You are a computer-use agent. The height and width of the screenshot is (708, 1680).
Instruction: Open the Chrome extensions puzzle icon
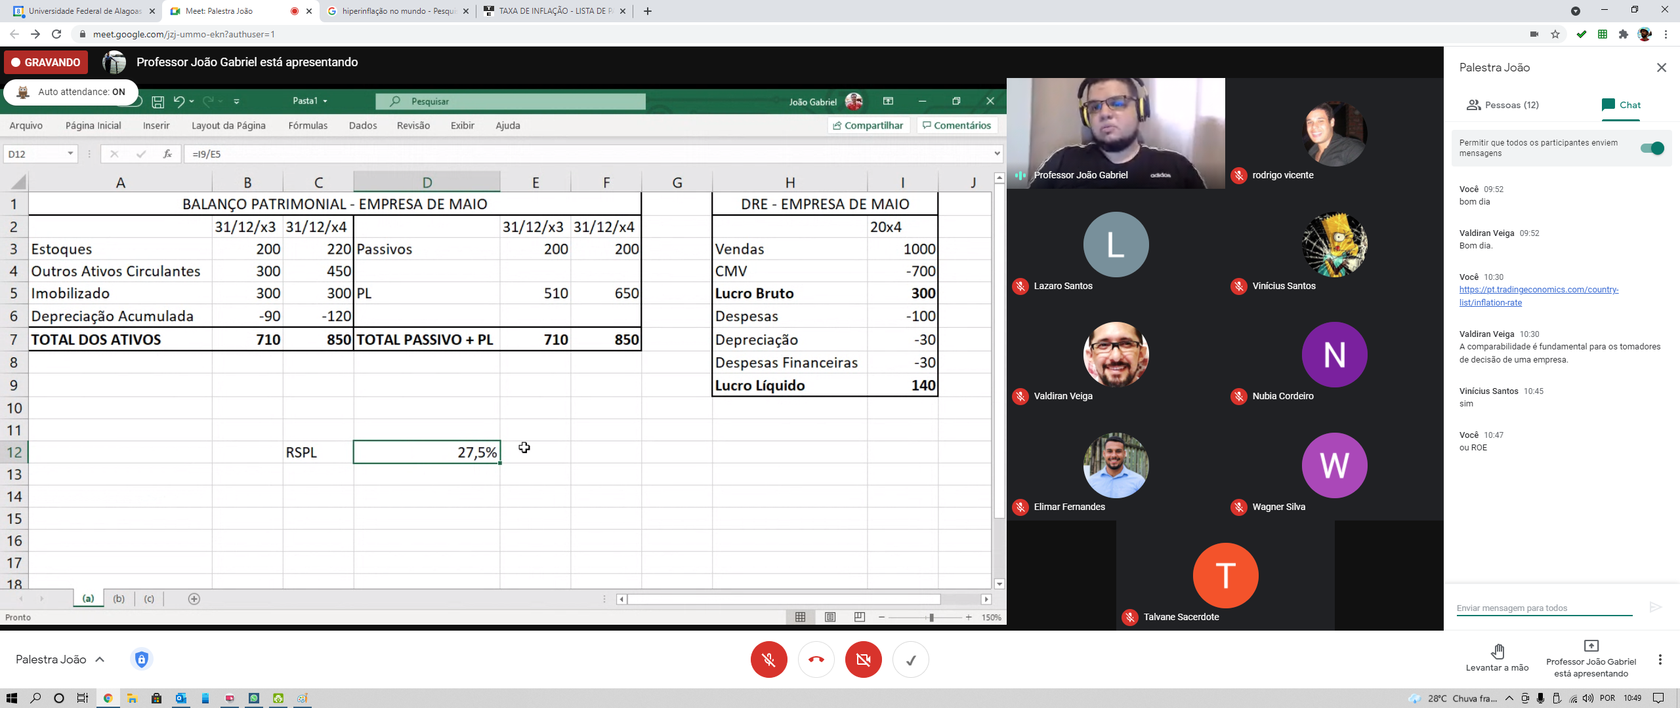[1623, 34]
